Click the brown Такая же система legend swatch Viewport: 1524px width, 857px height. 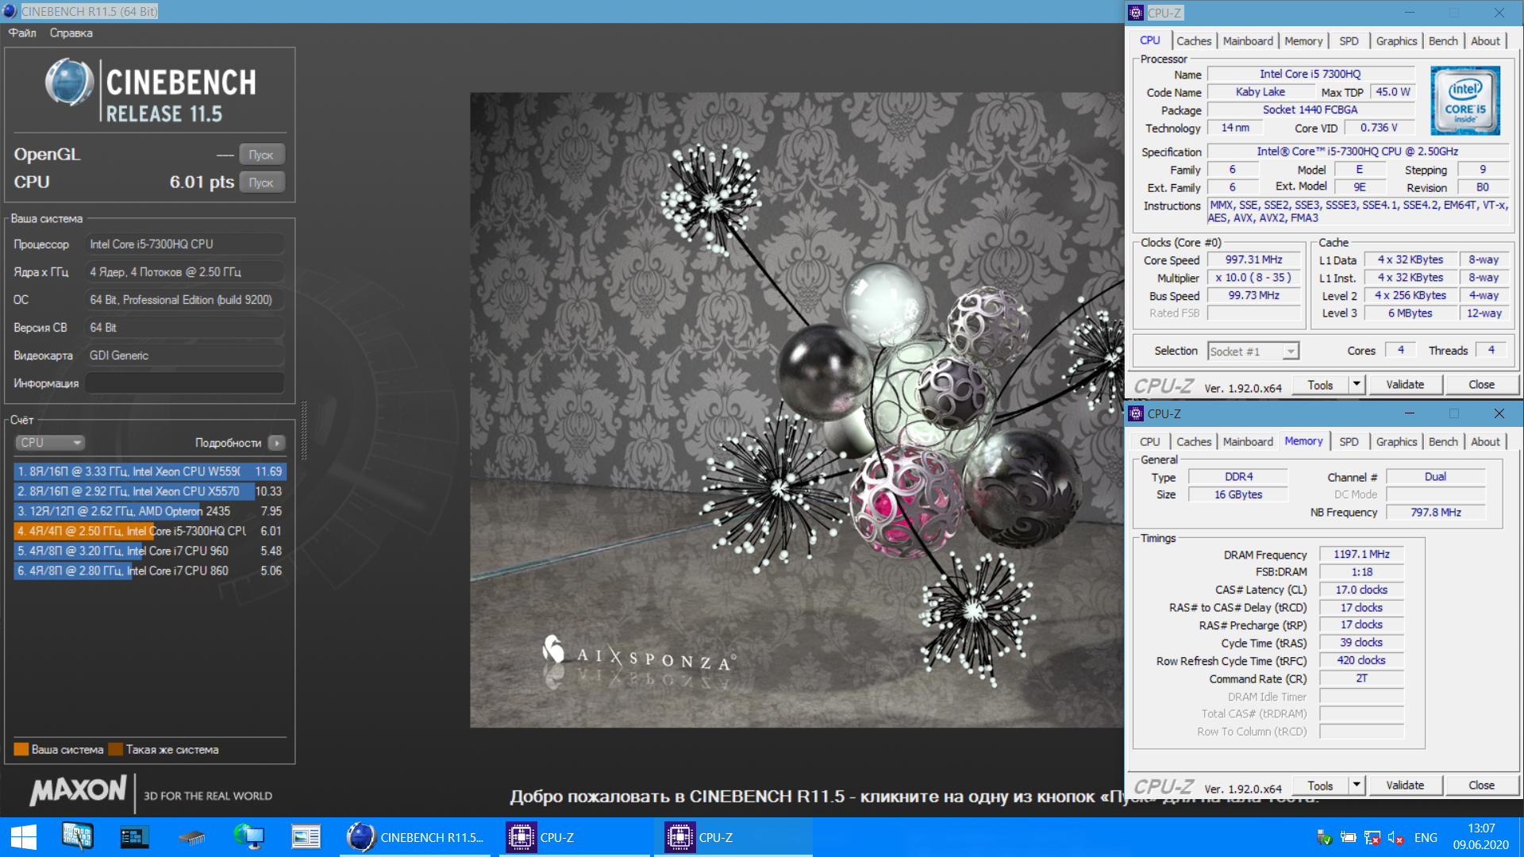click(116, 749)
